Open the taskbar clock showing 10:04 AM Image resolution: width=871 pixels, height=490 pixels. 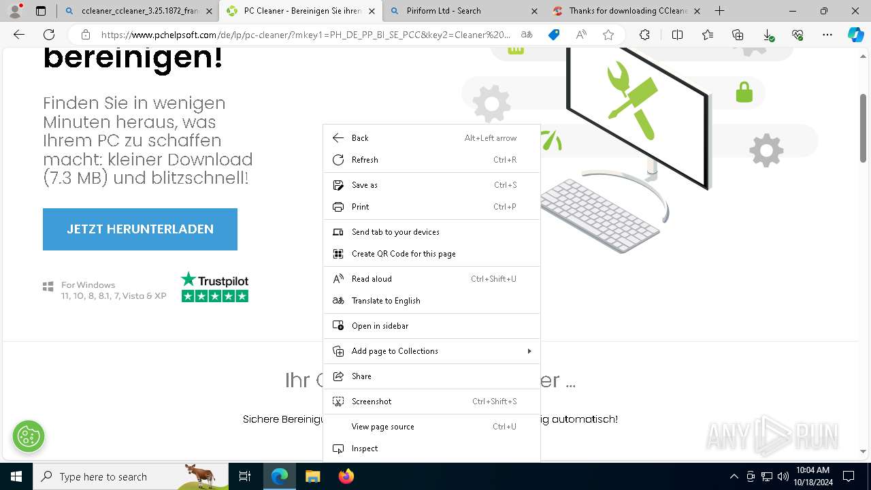812,476
